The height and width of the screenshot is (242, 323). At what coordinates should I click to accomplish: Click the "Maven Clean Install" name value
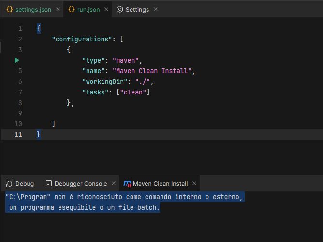(152, 71)
